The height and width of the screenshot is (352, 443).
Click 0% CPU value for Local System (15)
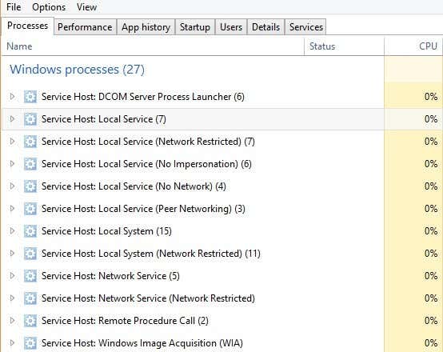431,231
